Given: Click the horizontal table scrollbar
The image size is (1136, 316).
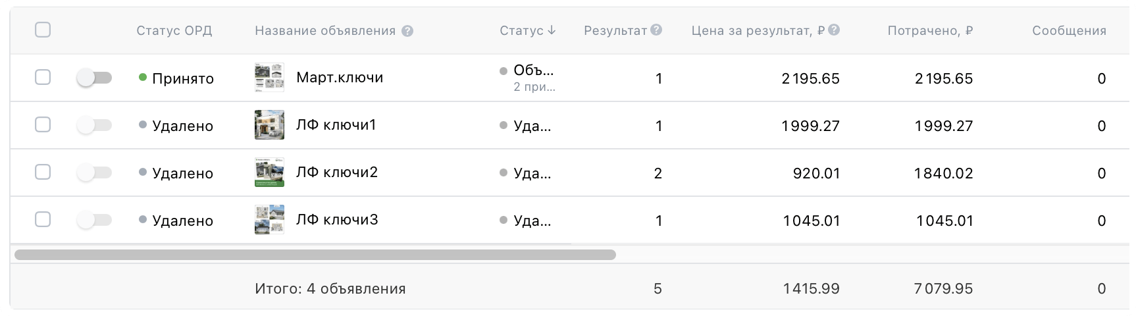Looking at the screenshot, I should tap(315, 255).
